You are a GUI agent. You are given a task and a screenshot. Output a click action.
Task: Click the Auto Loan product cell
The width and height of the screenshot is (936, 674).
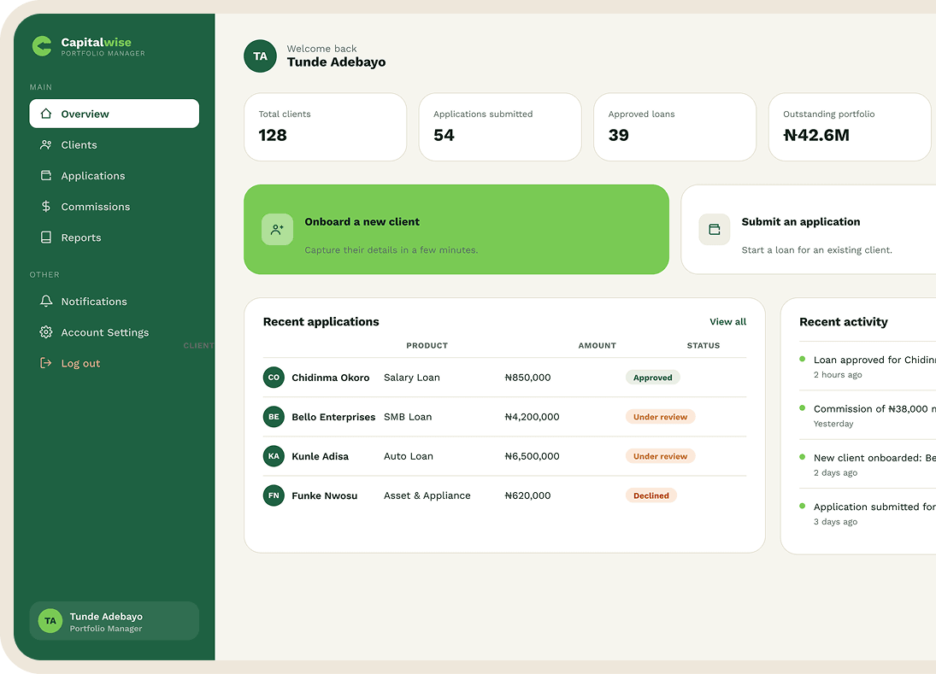point(409,455)
